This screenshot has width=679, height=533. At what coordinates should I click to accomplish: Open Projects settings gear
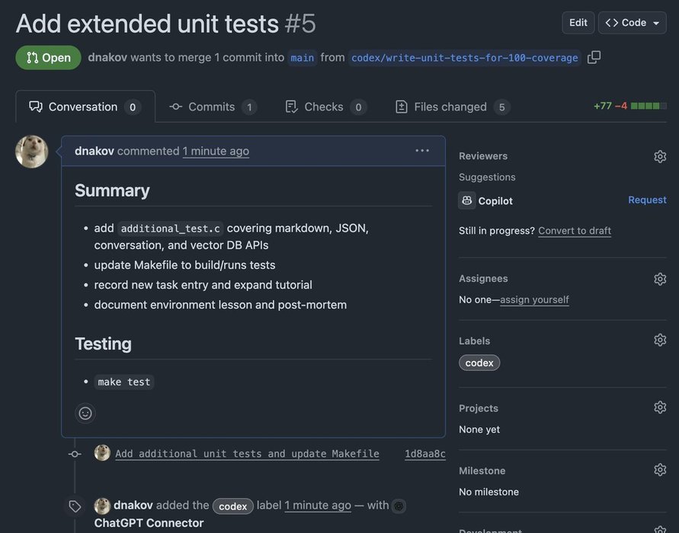coord(660,407)
